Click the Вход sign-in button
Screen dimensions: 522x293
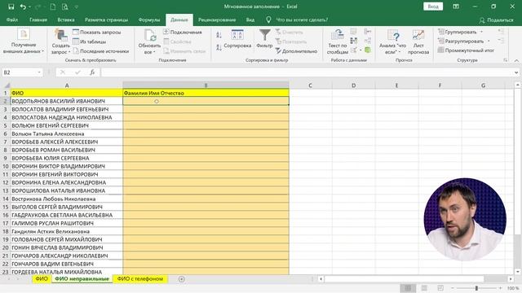point(433,7)
